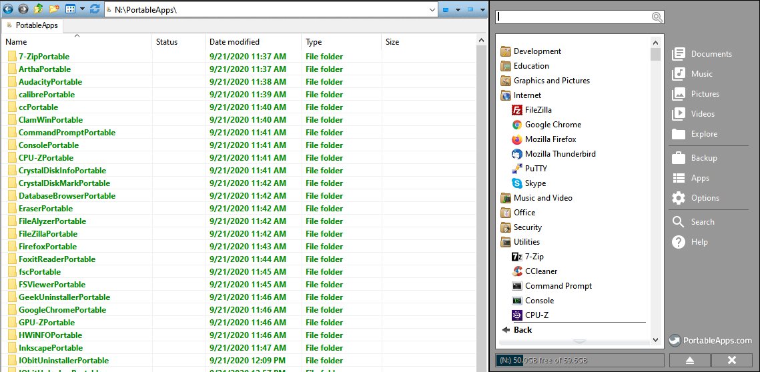This screenshot has height=372, width=760.
Task: Click Explore in the PortableApps sidebar
Action: click(695, 134)
